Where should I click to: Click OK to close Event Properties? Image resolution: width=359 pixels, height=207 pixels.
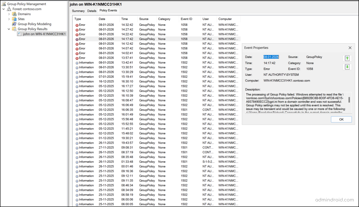tap(341, 119)
